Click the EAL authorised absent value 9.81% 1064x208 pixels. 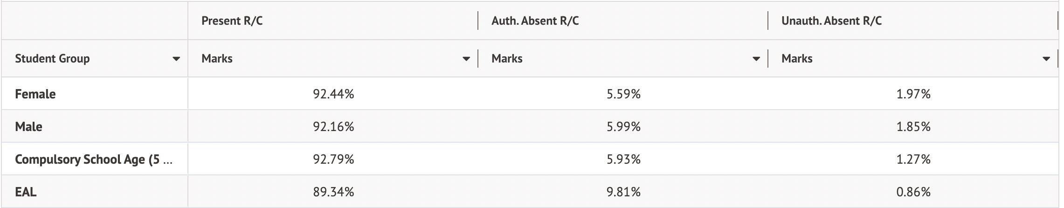(x=623, y=192)
